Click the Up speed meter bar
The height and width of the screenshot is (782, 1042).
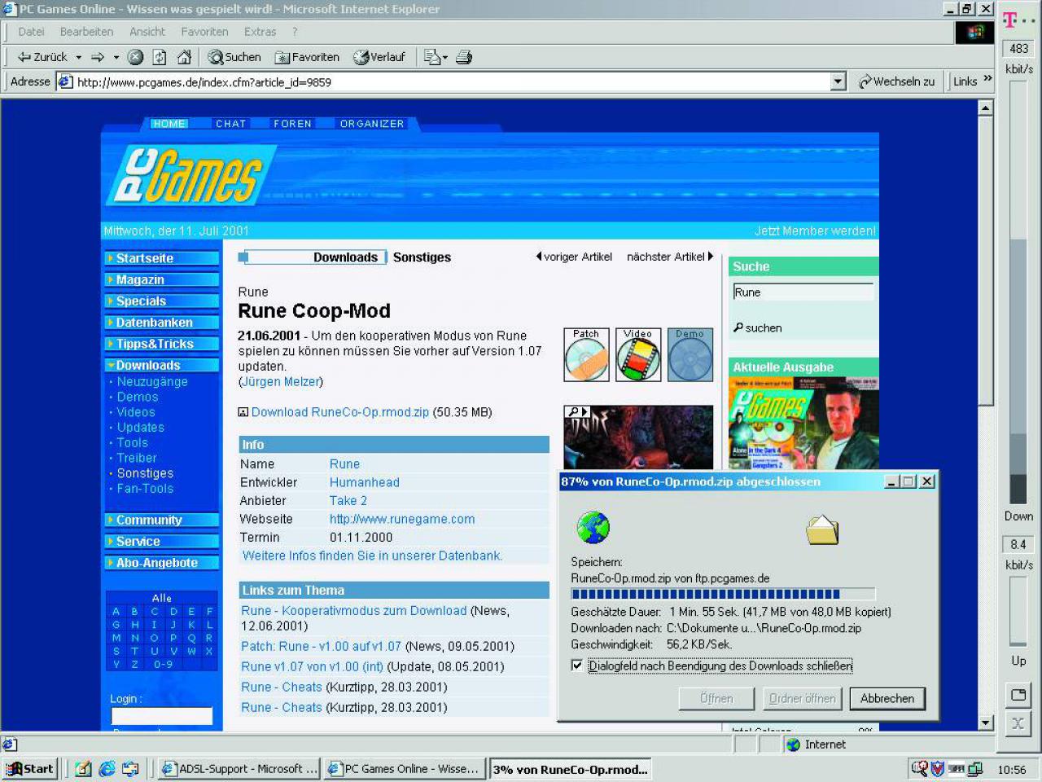(x=1018, y=611)
